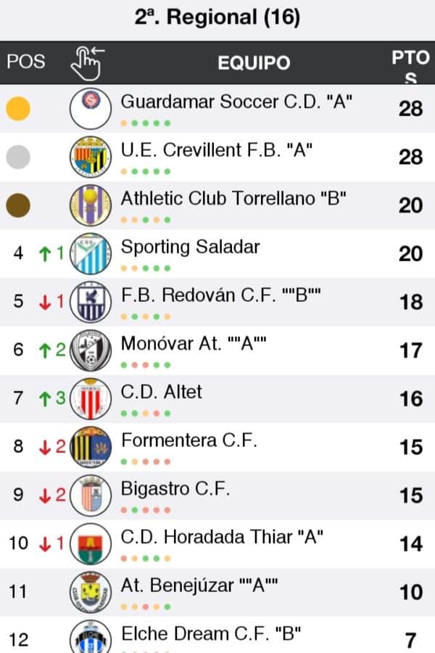Click the gold first-place medal dot
Screen dimensions: 435x653
tap(18, 109)
